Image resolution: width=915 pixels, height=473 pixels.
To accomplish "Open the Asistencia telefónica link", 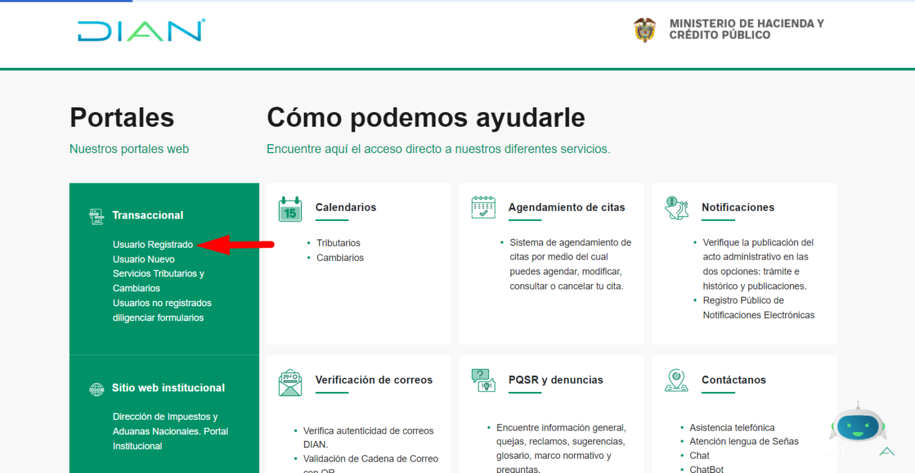I will (732, 428).
